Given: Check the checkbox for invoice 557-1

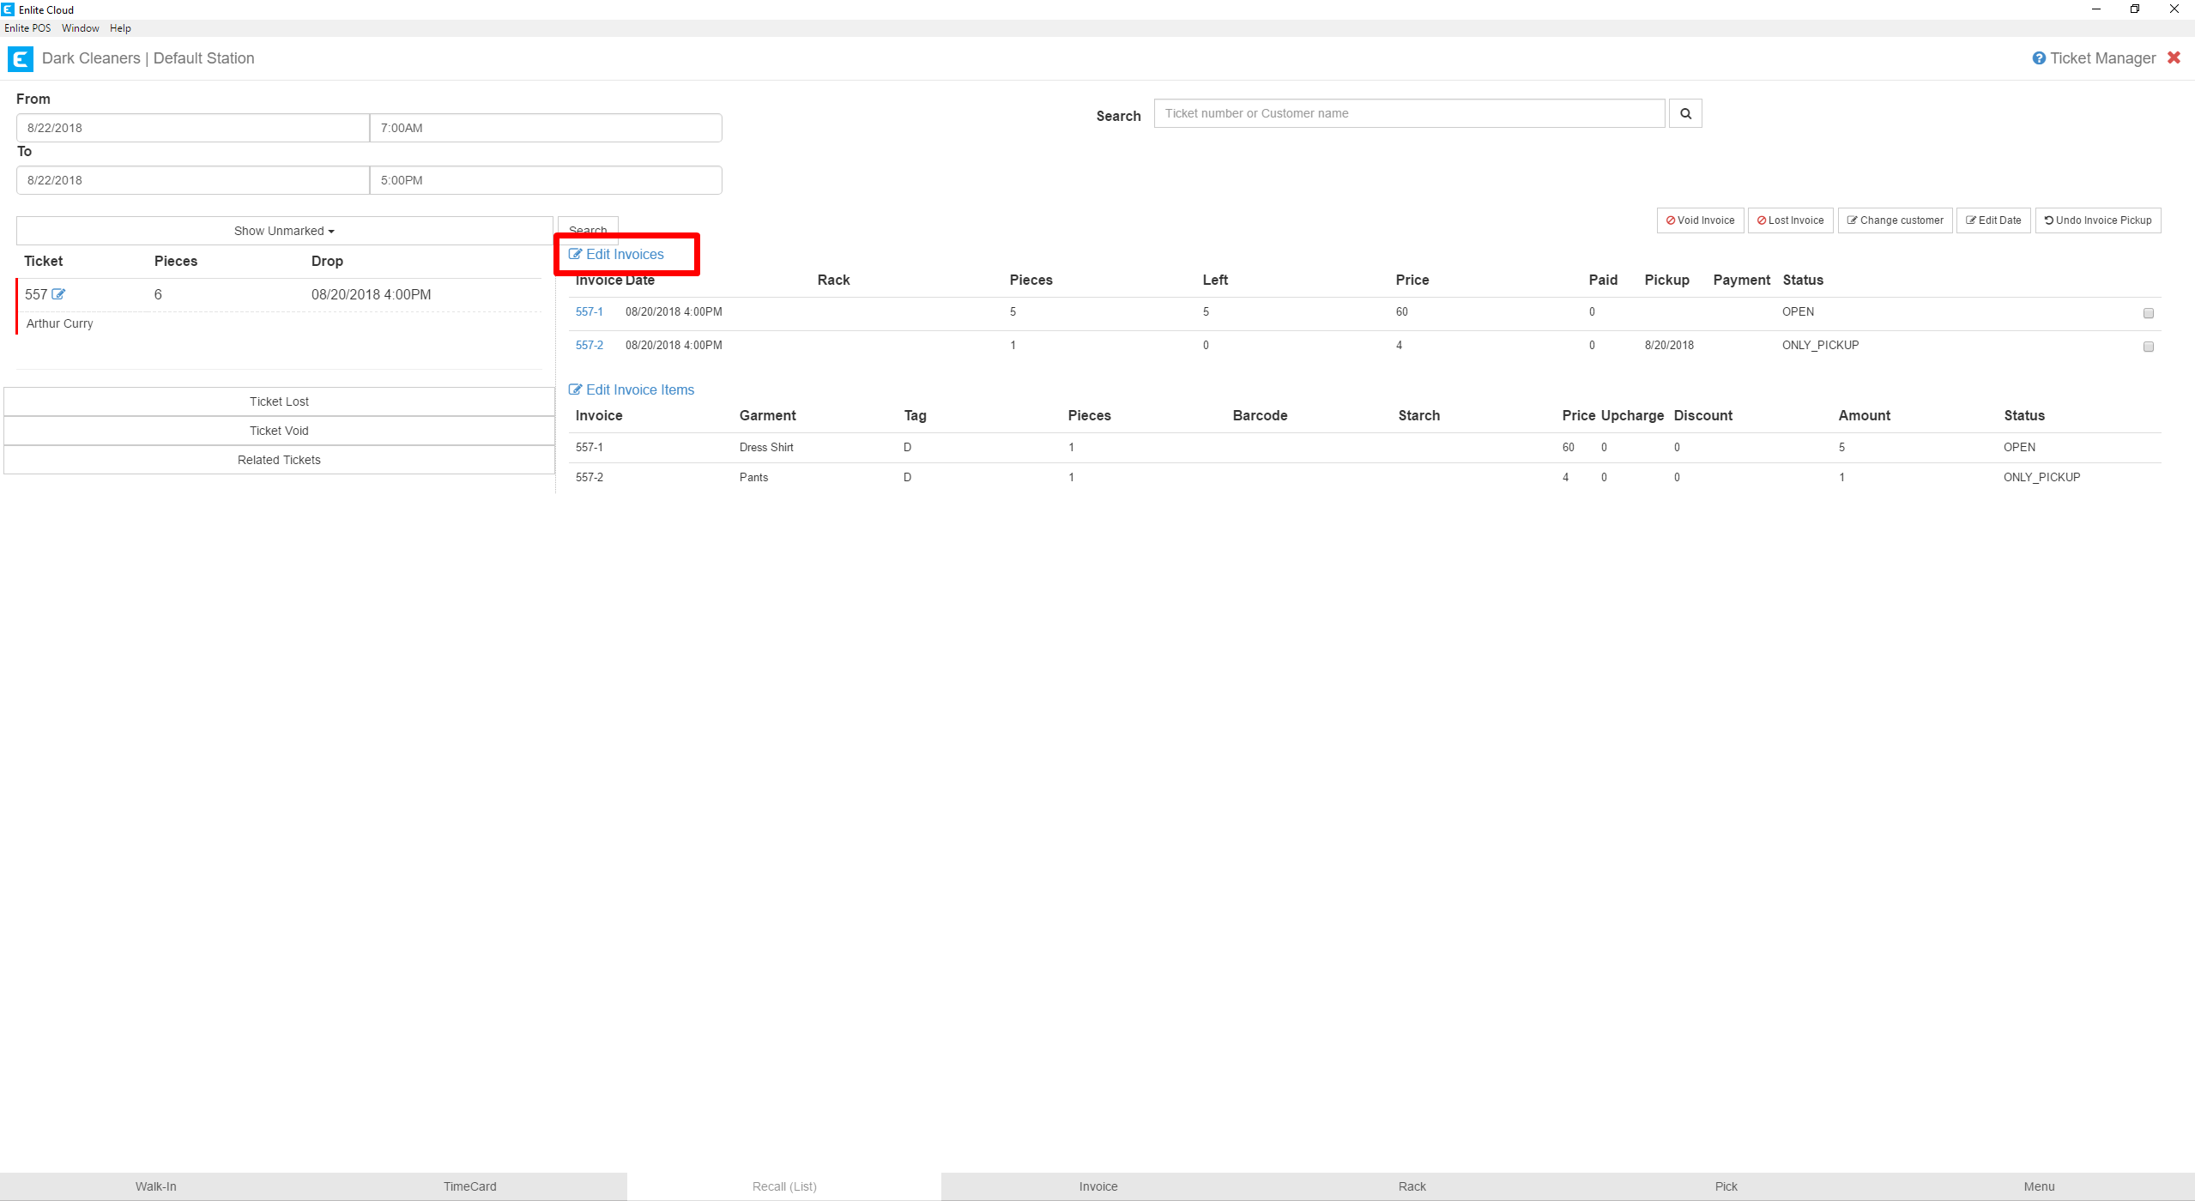Looking at the screenshot, I should click(x=2148, y=313).
